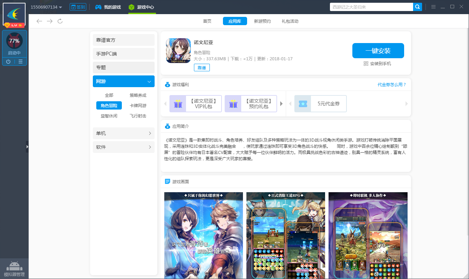Open the emulator list menu icon

tap(21, 62)
